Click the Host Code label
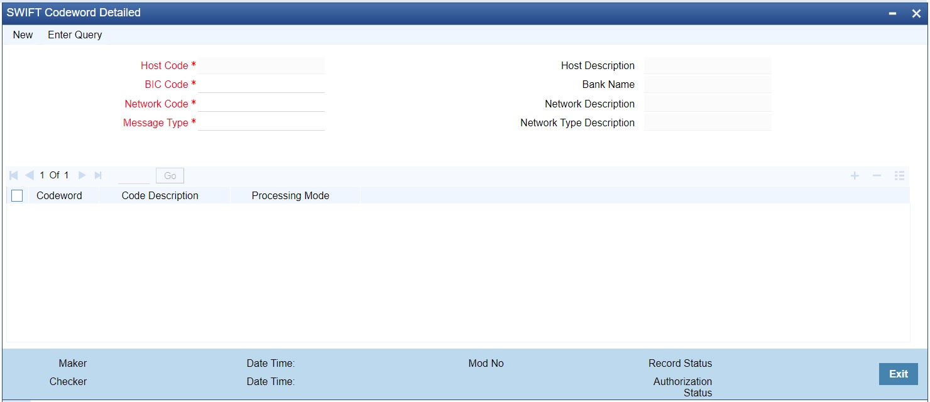 tap(165, 66)
